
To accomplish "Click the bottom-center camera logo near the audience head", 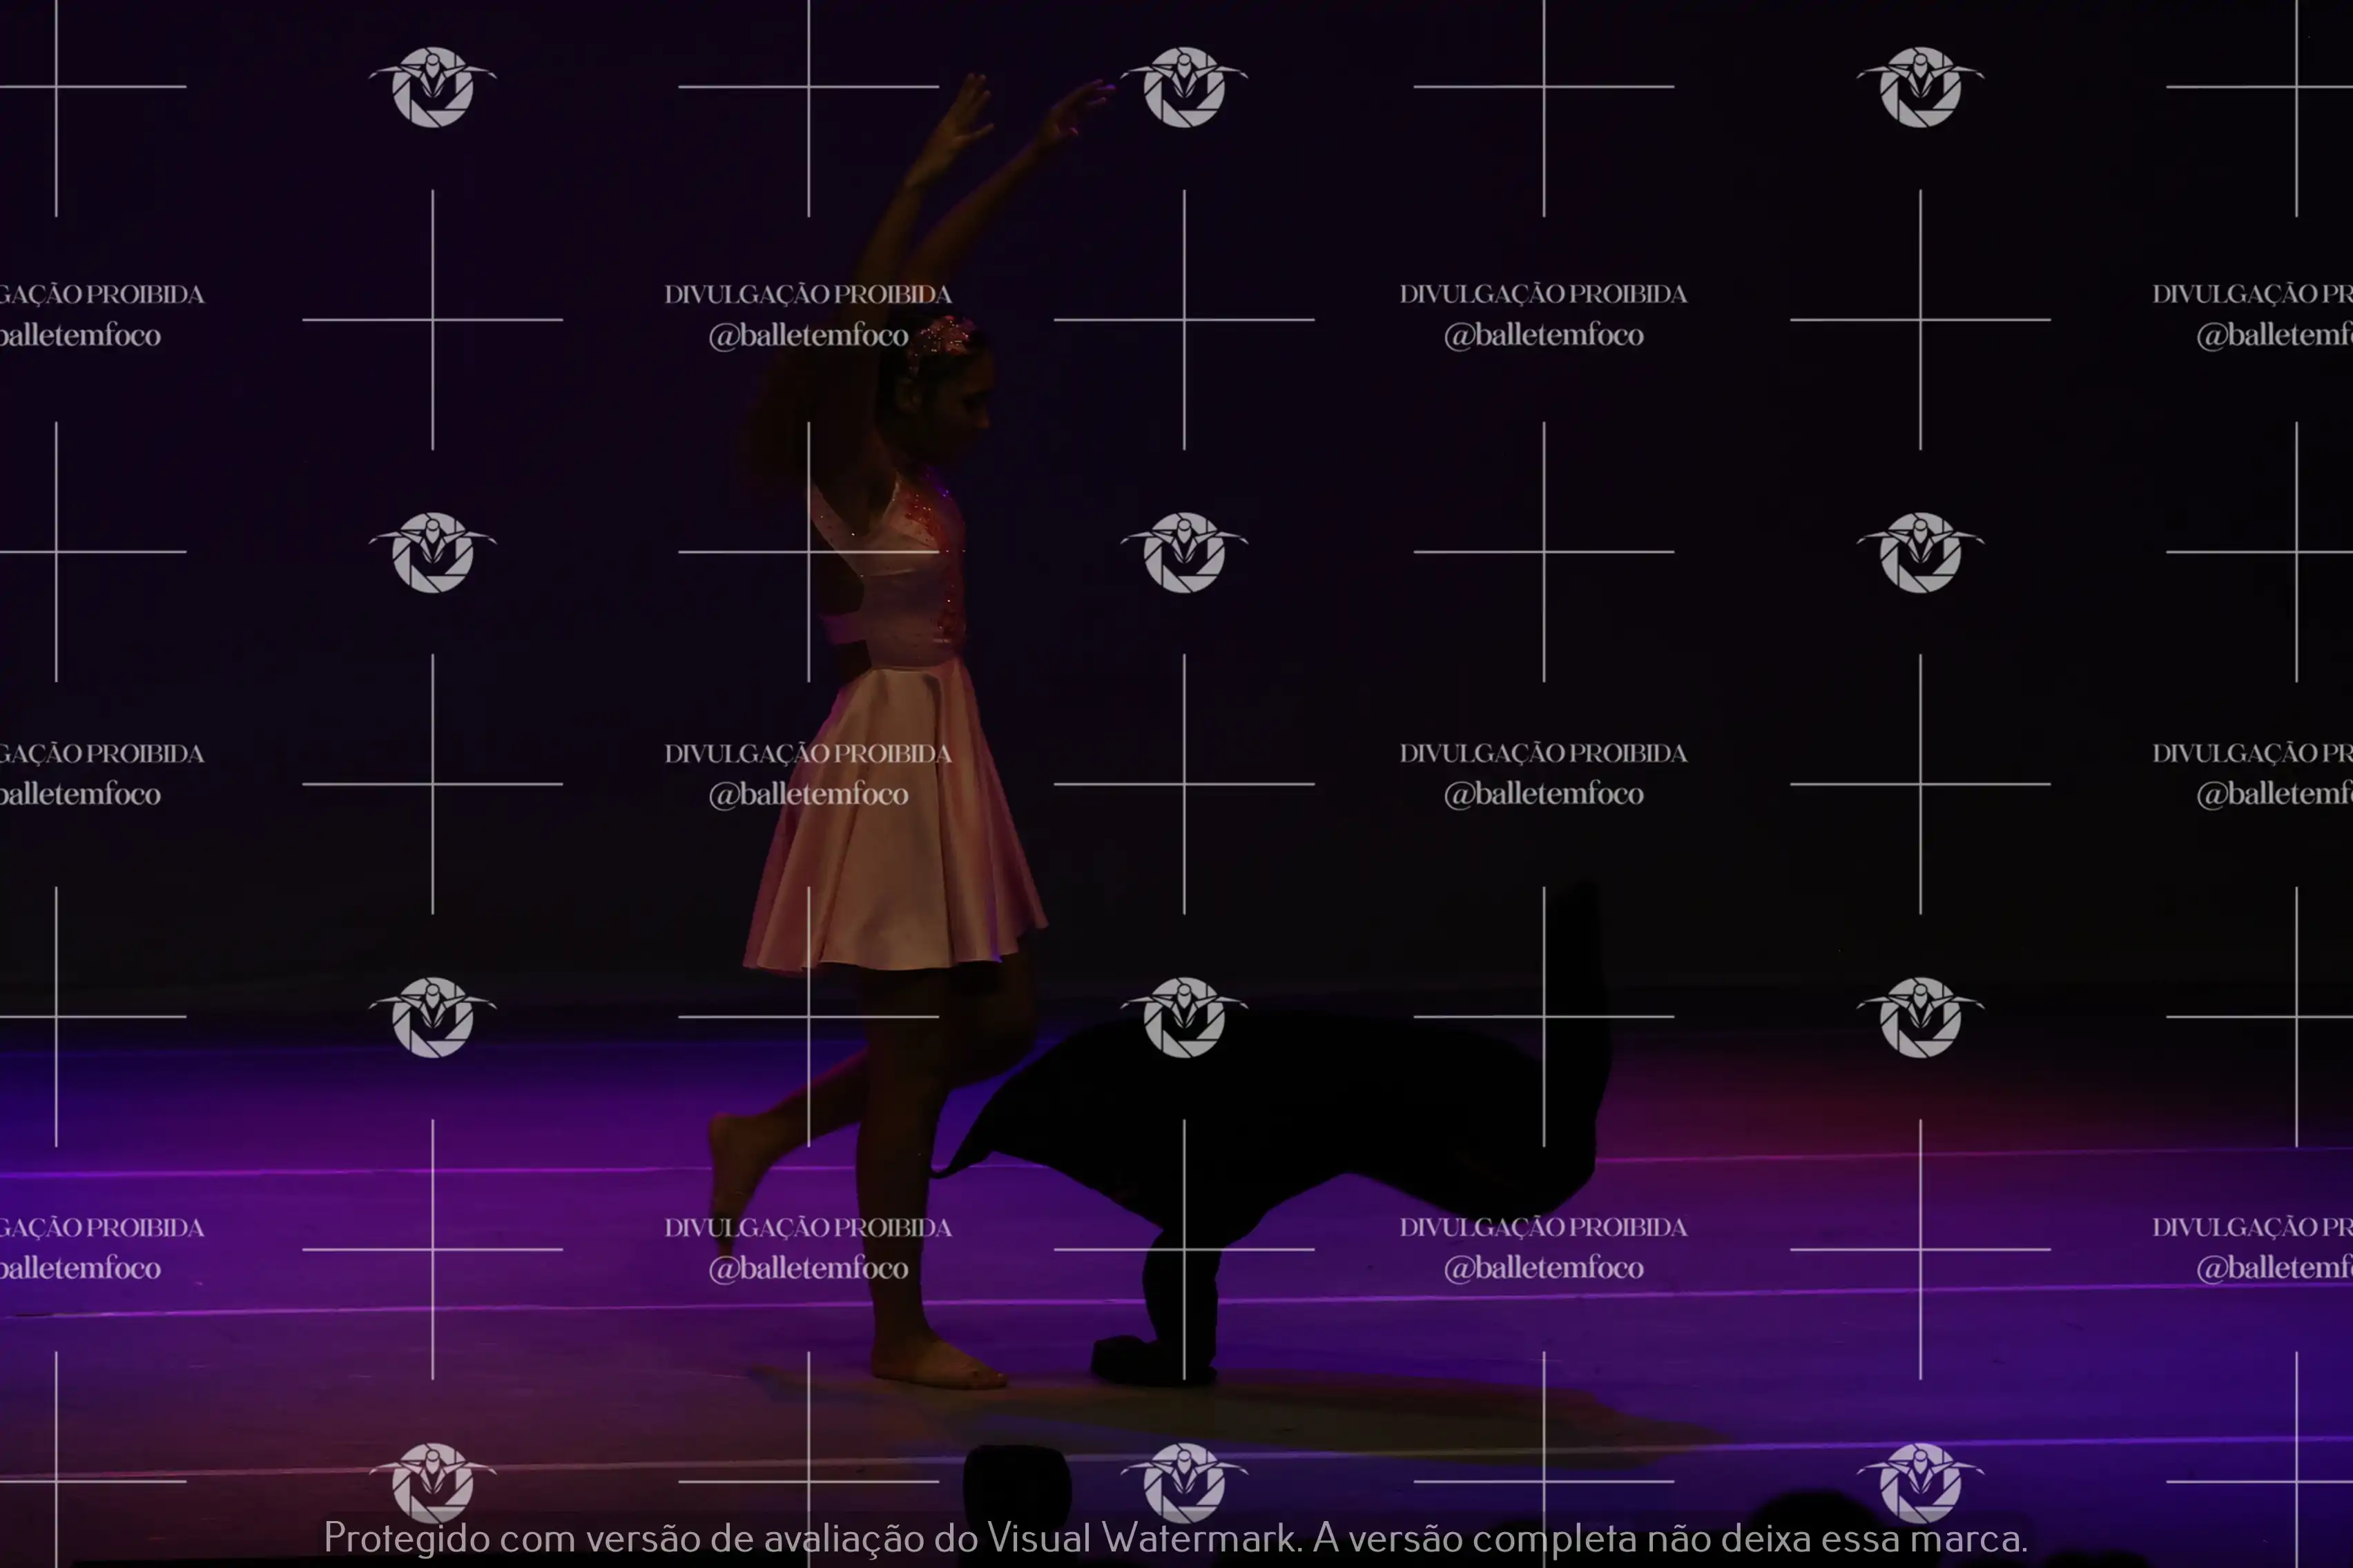I will click(1183, 1482).
